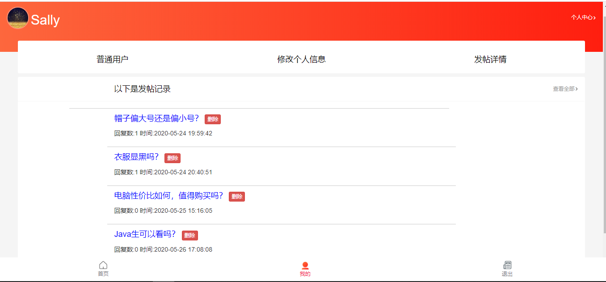Delete the 电脑性价比如何 post

click(x=237, y=197)
